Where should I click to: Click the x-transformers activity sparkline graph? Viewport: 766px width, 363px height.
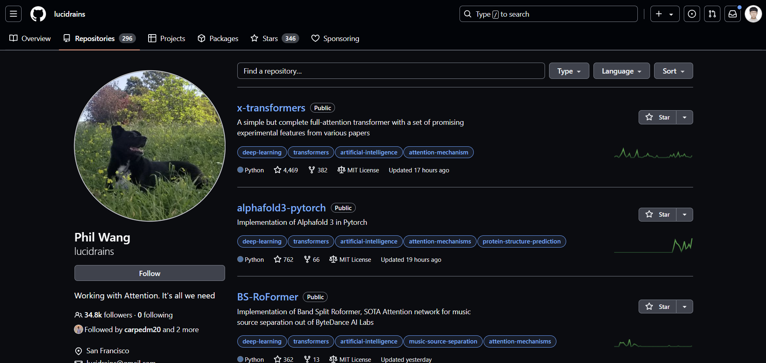(x=653, y=153)
